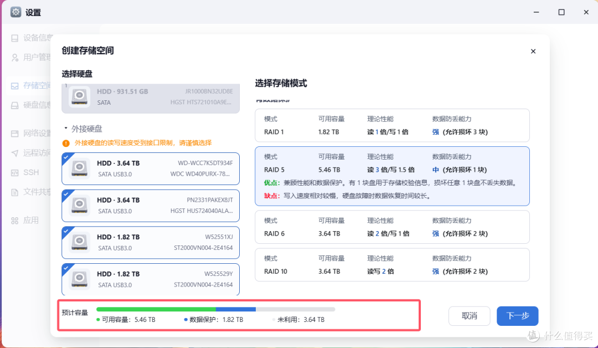Maximize the Settings window
The height and width of the screenshot is (348, 598).
(x=561, y=12)
